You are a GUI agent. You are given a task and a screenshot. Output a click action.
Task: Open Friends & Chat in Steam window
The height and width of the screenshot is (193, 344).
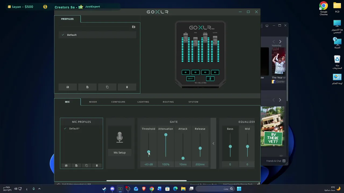pyautogui.click(x=276, y=161)
